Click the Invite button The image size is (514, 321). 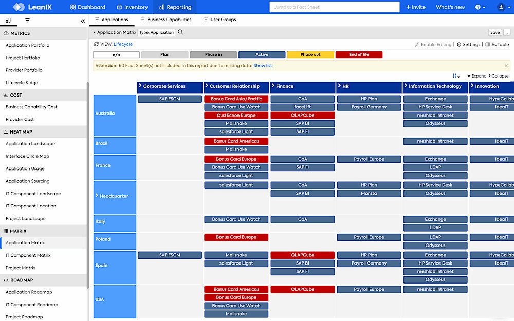click(416, 7)
